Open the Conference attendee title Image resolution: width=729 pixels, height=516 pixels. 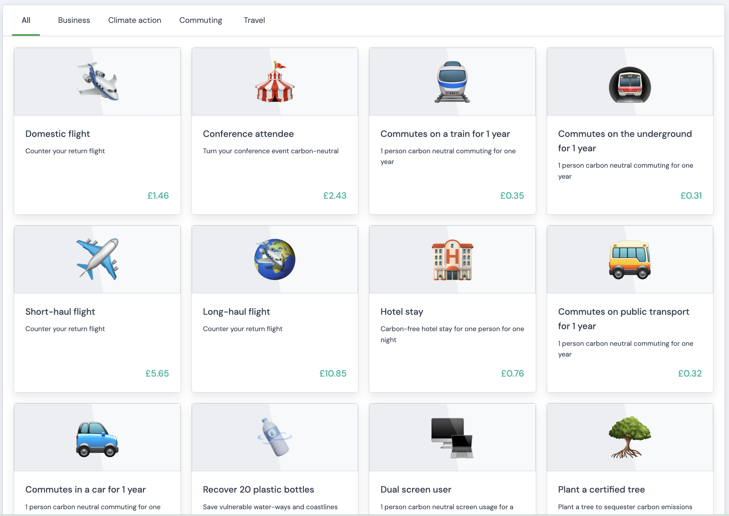248,134
